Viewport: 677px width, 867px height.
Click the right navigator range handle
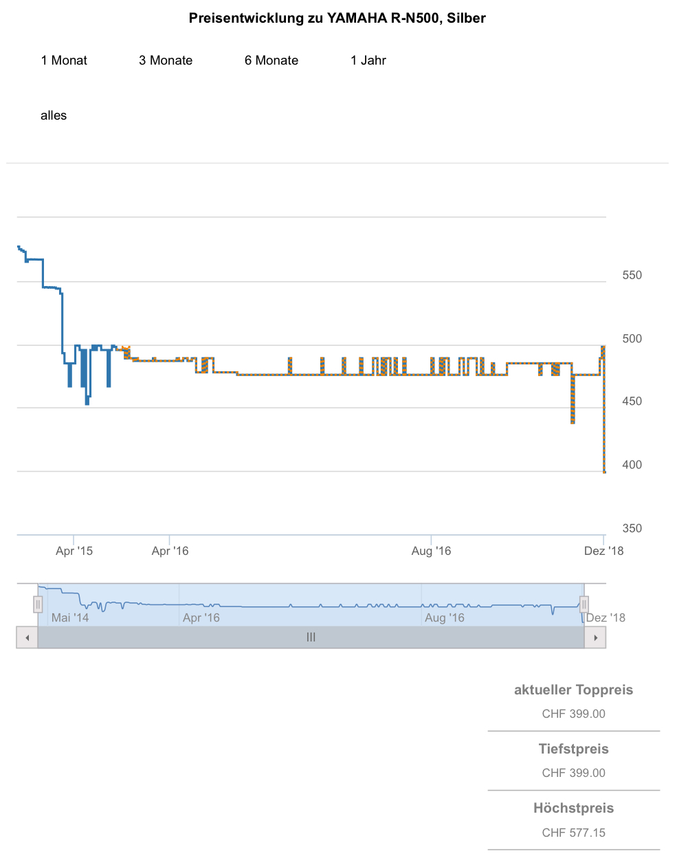click(x=584, y=604)
